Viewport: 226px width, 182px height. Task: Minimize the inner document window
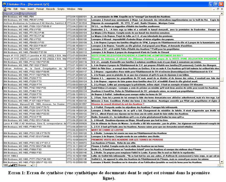[214, 9]
